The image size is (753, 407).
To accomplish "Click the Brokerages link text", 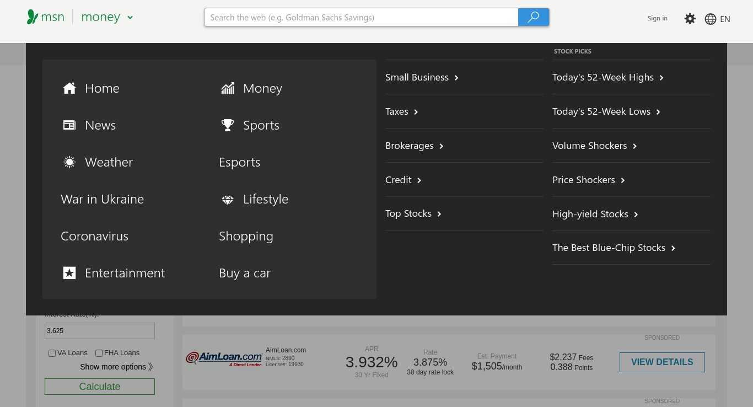I will click(409, 146).
